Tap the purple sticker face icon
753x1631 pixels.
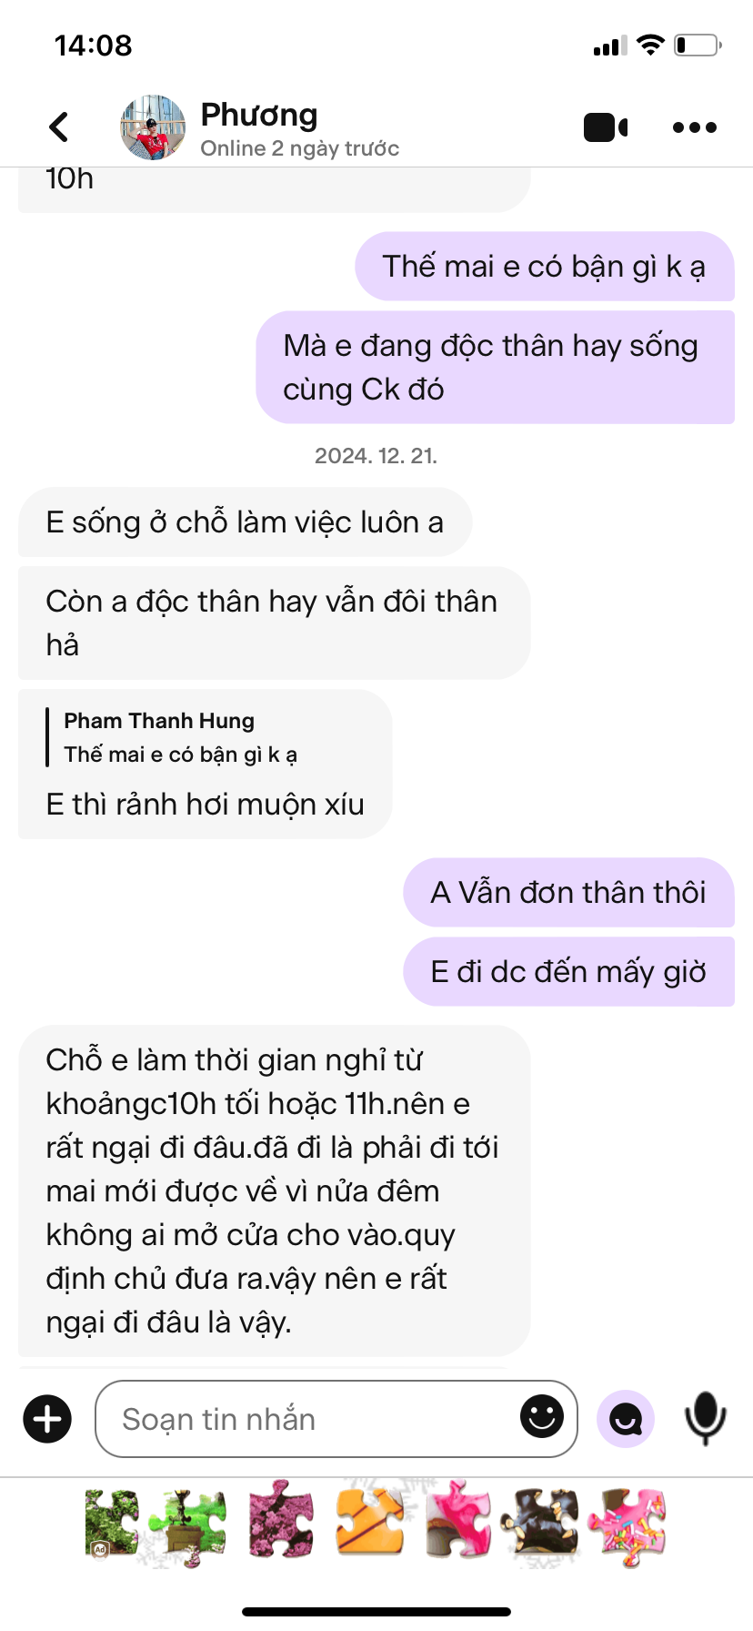coord(626,1418)
